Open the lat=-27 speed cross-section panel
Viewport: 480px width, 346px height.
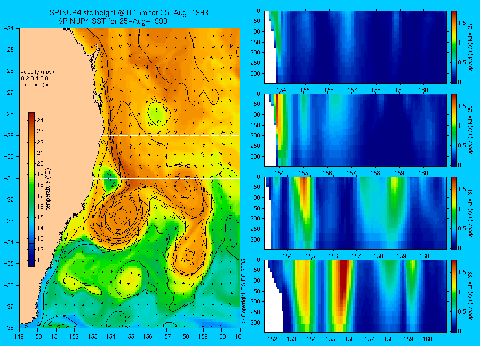pyautogui.click(x=355, y=47)
